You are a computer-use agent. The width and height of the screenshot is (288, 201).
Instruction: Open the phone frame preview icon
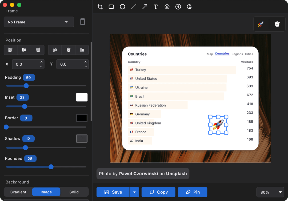pyautogui.click(x=82, y=22)
